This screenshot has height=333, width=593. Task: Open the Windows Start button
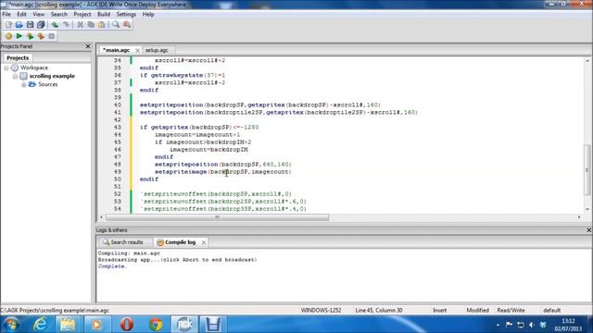pos(10,325)
